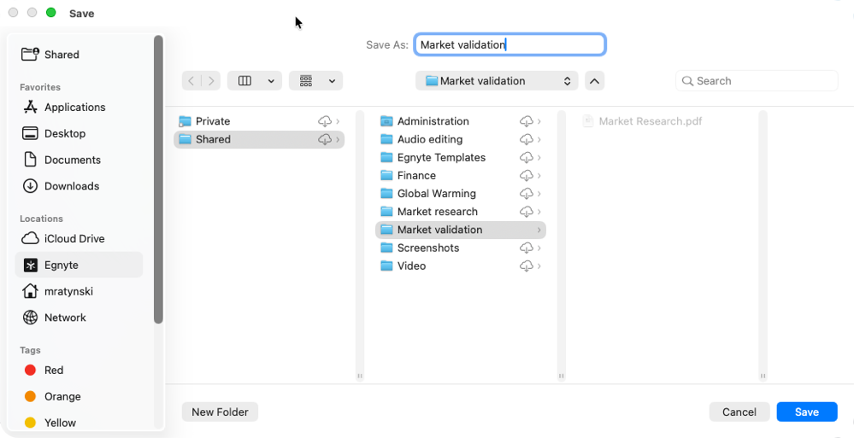Open the group-by dropdown arrow
This screenshot has width=854, height=438.
click(x=333, y=81)
